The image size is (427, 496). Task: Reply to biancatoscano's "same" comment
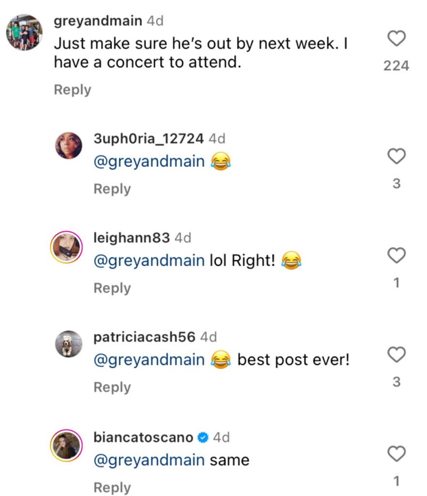[x=112, y=487]
